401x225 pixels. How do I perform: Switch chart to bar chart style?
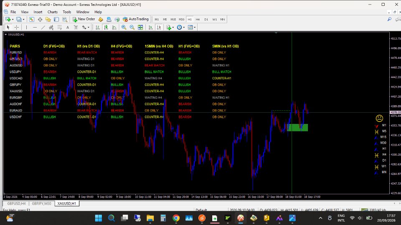pos(98,27)
